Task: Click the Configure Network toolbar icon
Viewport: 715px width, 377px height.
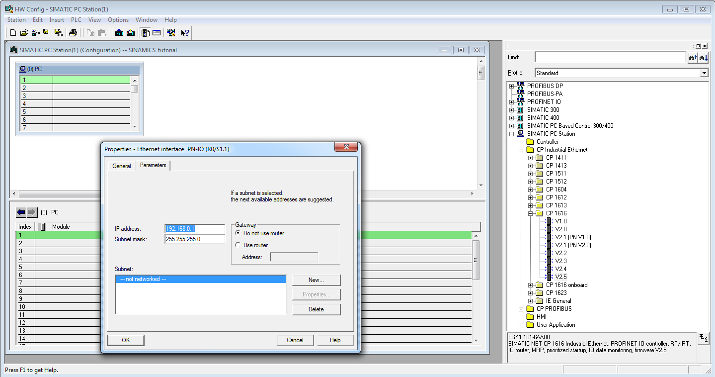Action: coord(171,33)
